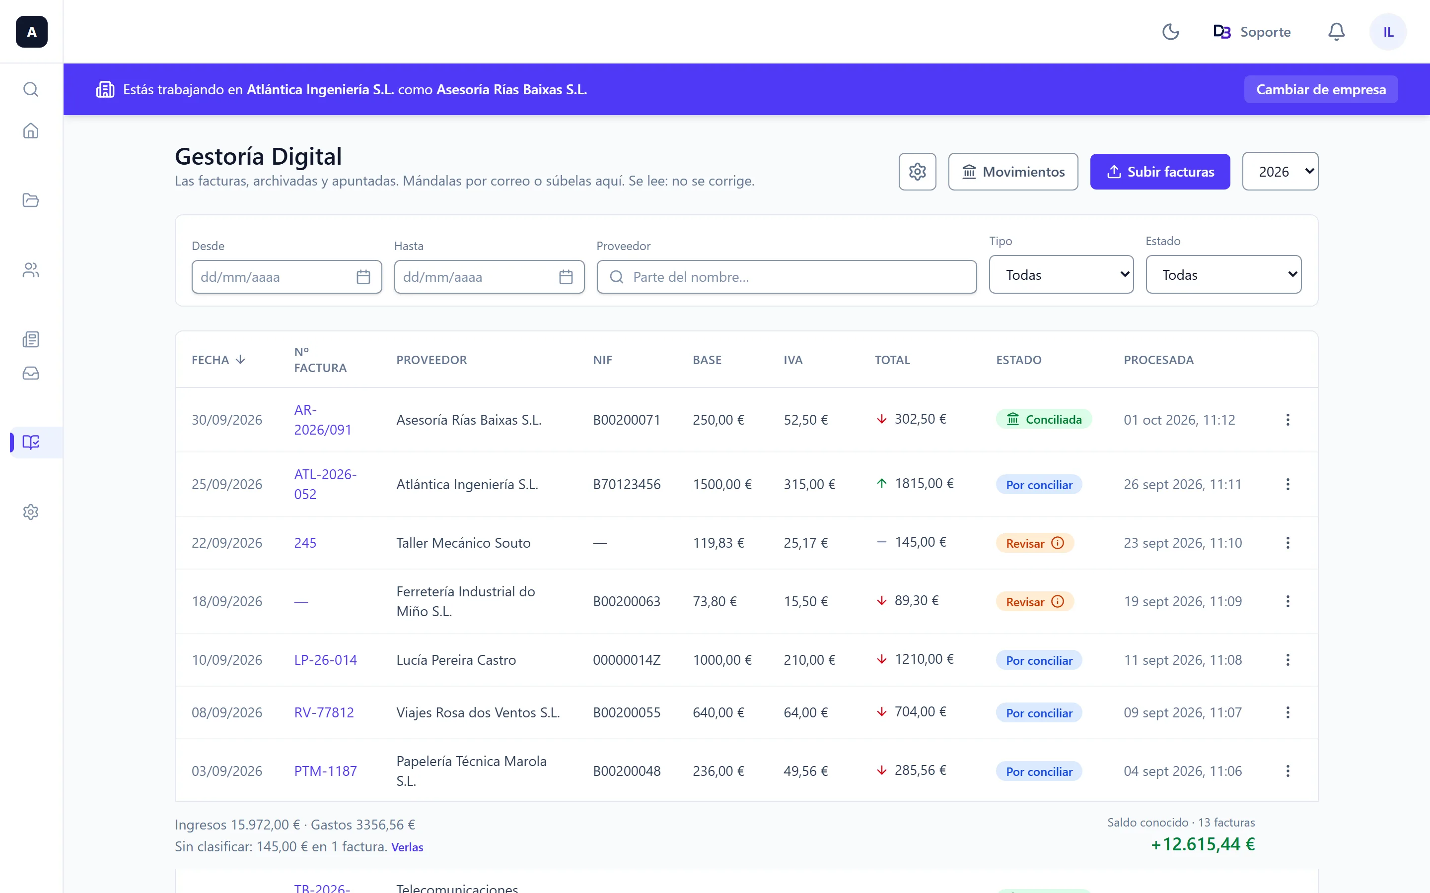Focus the Proveedor search field
The height and width of the screenshot is (893, 1430).
786,277
